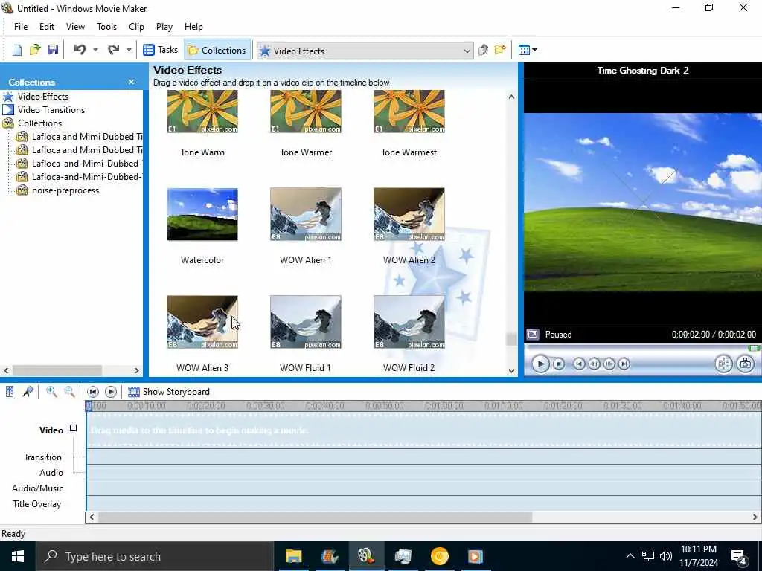Select the WOW Alien 3 effect

click(x=202, y=322)
